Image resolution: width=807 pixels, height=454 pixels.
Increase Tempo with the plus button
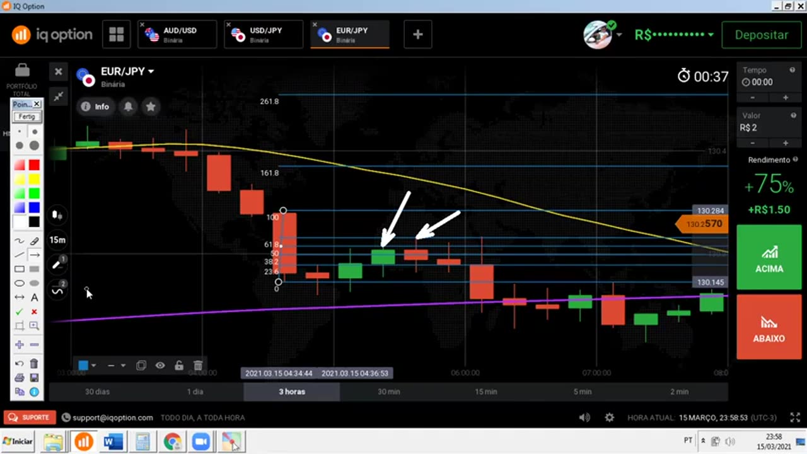click(786, 98)
